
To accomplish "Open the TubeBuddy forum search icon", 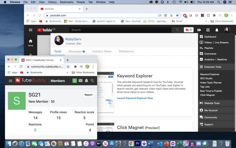I will 92,81.
